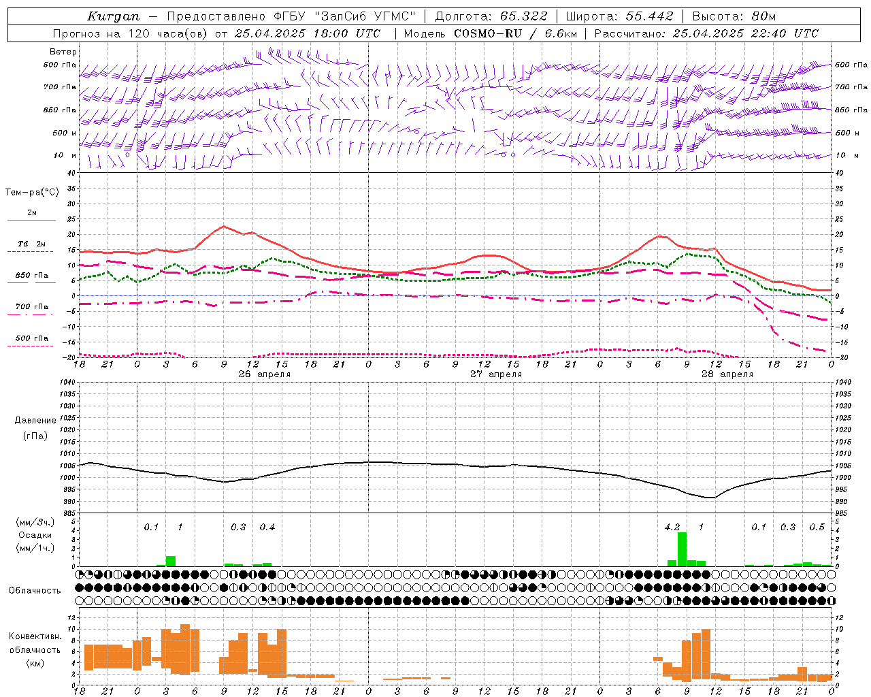Screen dimensions: 871x697
Task: Click the '28 апреля' date label
Action: (x=727, y=374)
